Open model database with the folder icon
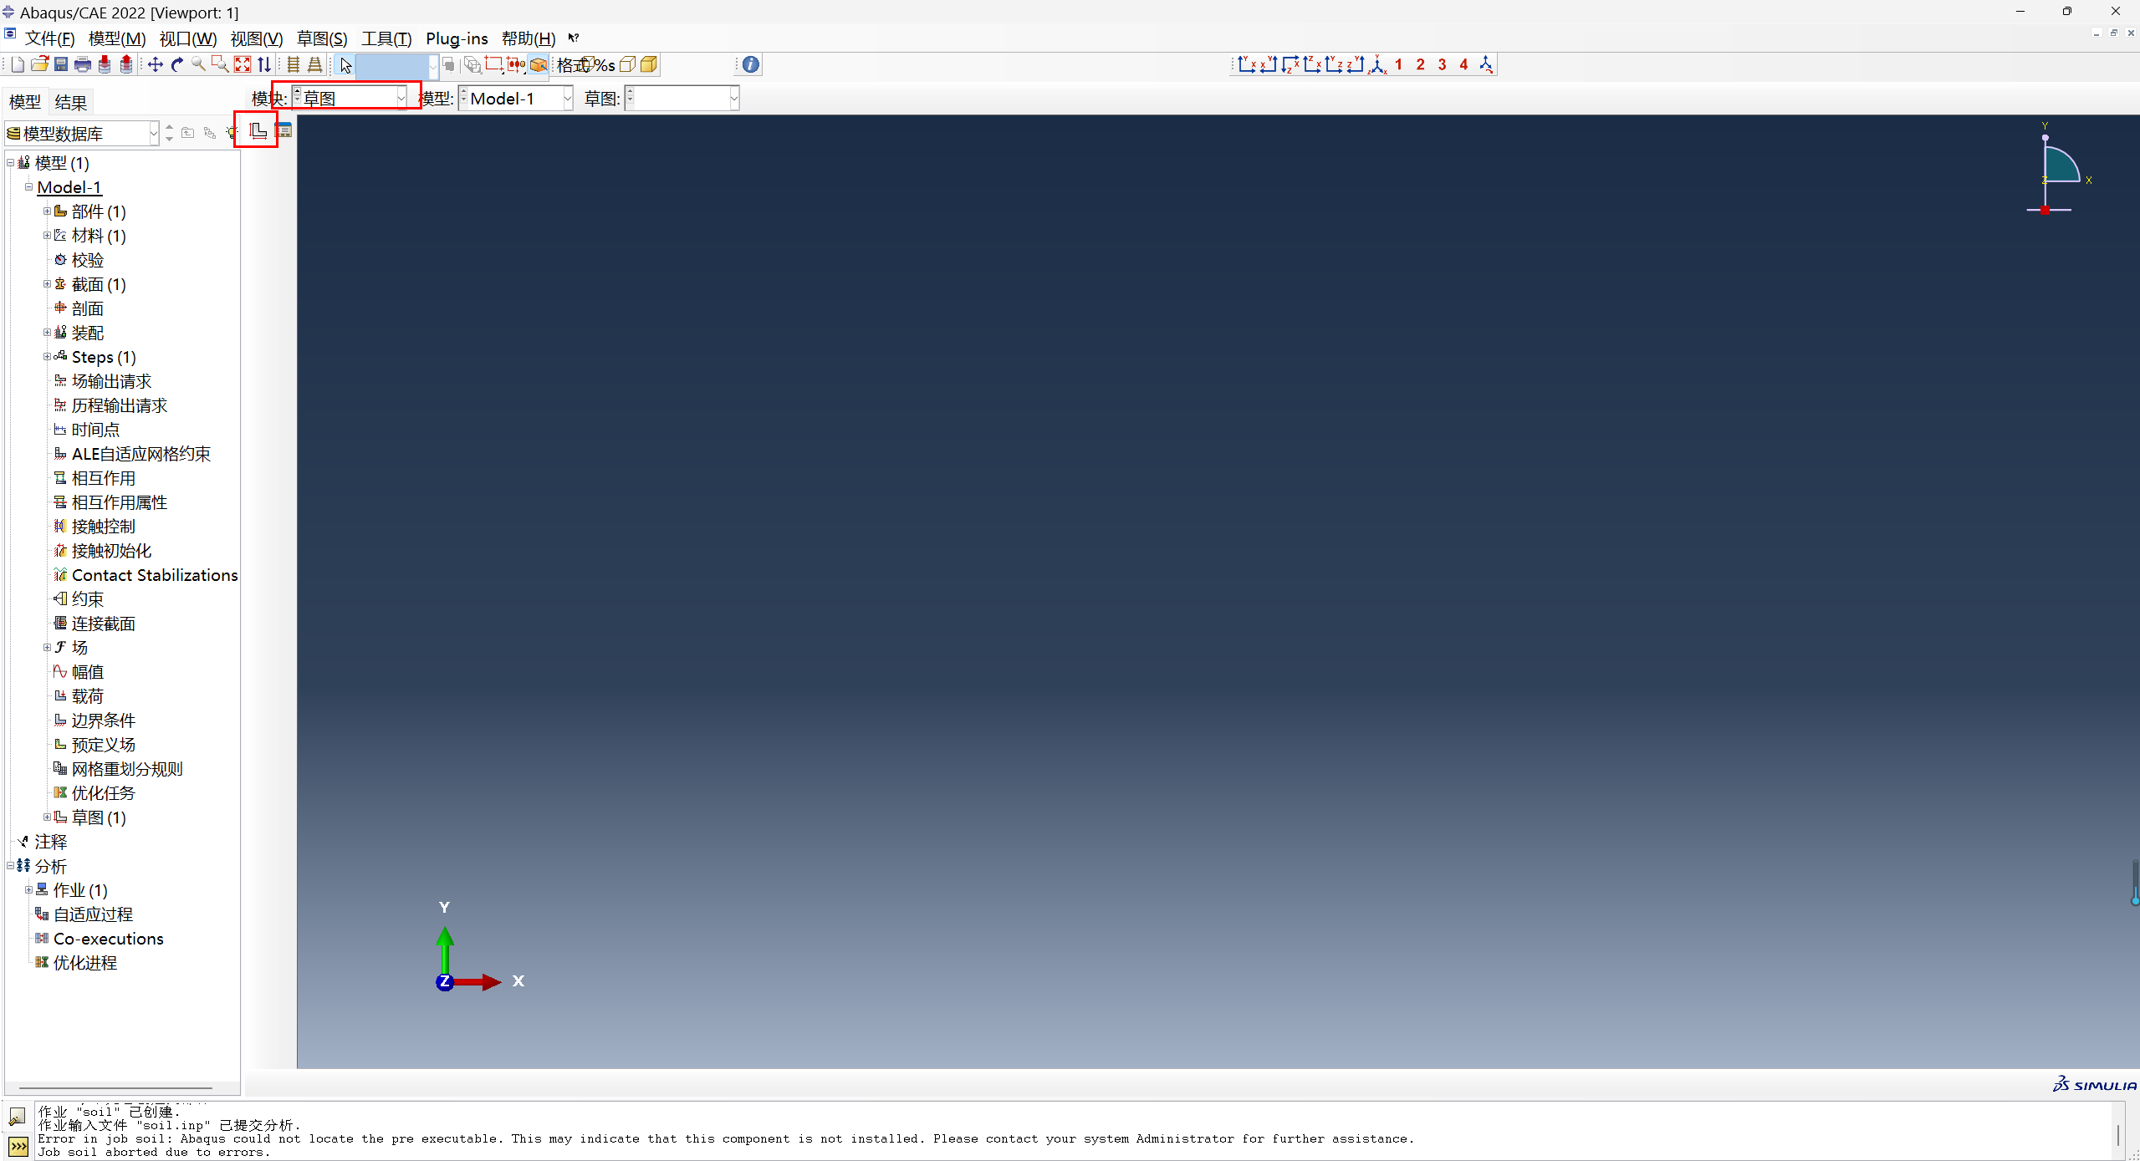Image resolution: width=2140 pixels, height=1161 pixels. (x=39, y=64)
